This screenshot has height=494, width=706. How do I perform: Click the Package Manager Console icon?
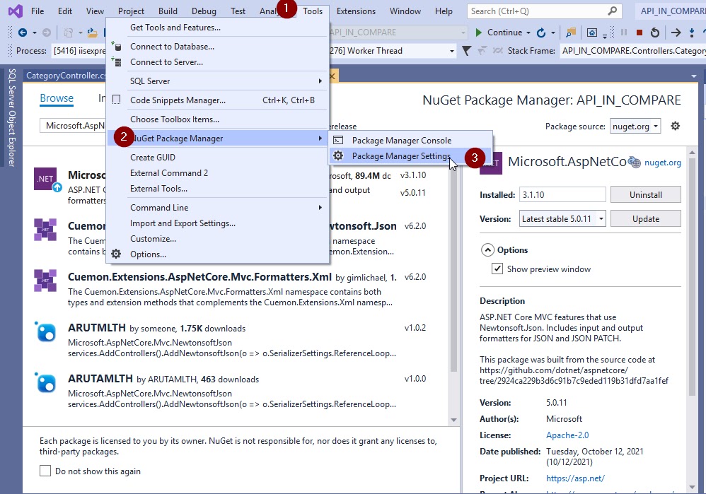338,141
